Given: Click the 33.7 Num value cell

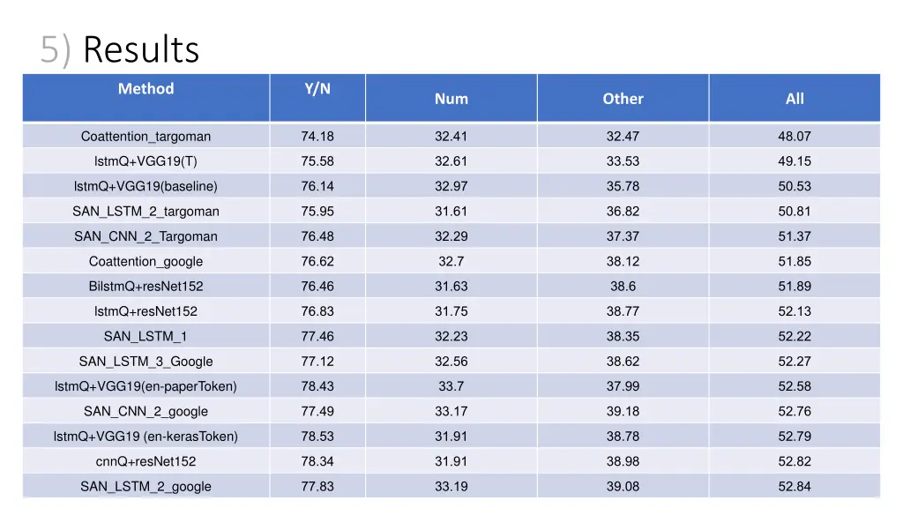Looking at the screenshot, I should (x=451, y=386).
